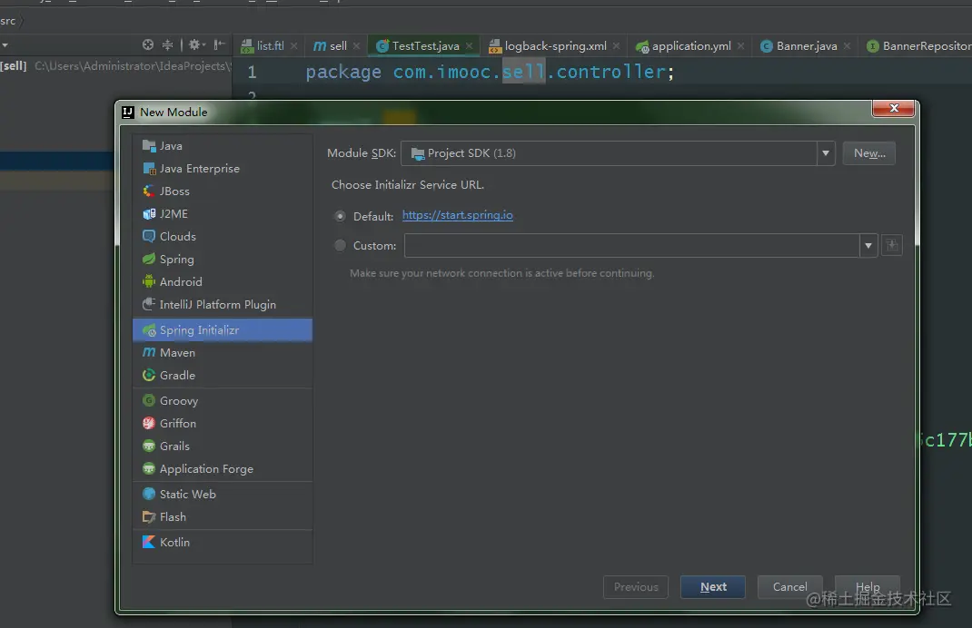Expand the Module SDK dropdown
Image resolution: width=972 pixels, height=628 pixels.
(x=826, y=153)
